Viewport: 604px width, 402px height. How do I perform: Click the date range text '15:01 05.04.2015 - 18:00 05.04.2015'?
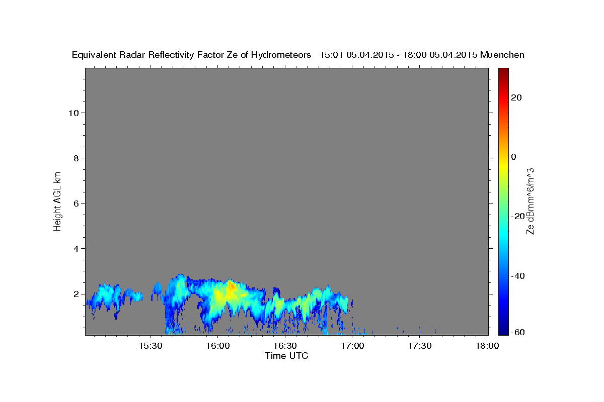(399, 55)
